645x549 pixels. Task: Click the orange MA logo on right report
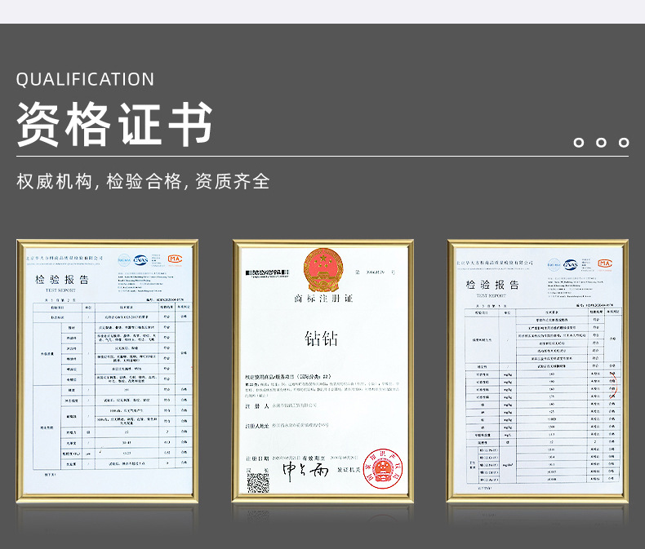605,263
